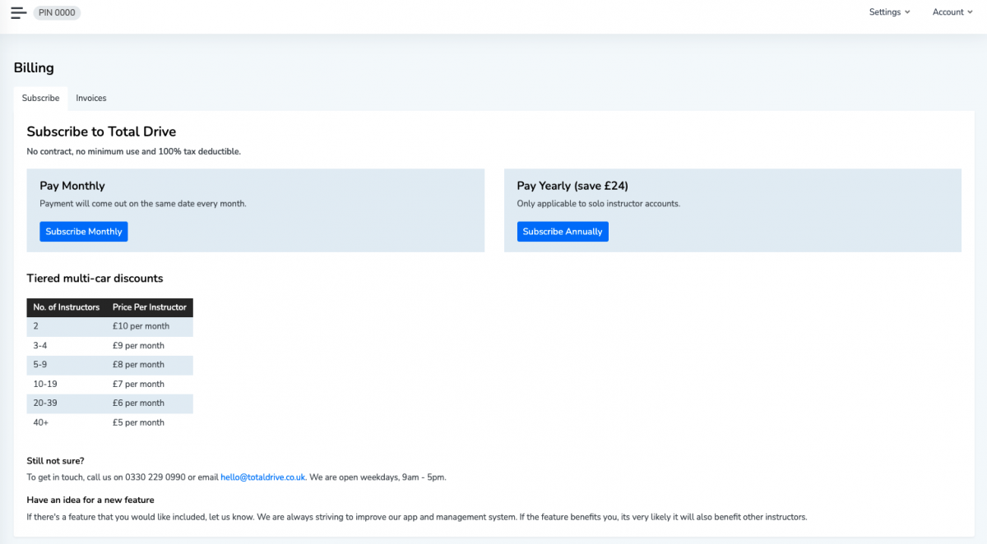Select the 2 instructors pricing row
This screenshot has height=544, width=987.
pyautogui.click(x=110, y=326)
